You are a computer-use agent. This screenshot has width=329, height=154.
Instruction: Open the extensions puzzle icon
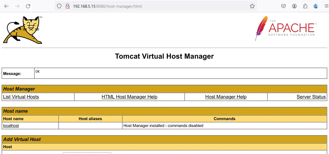click(x=305, y=6)
